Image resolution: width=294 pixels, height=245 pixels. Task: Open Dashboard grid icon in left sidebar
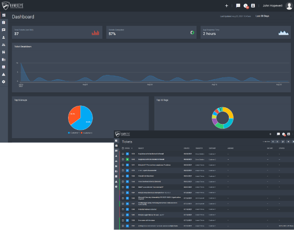[x=3, y=15]
